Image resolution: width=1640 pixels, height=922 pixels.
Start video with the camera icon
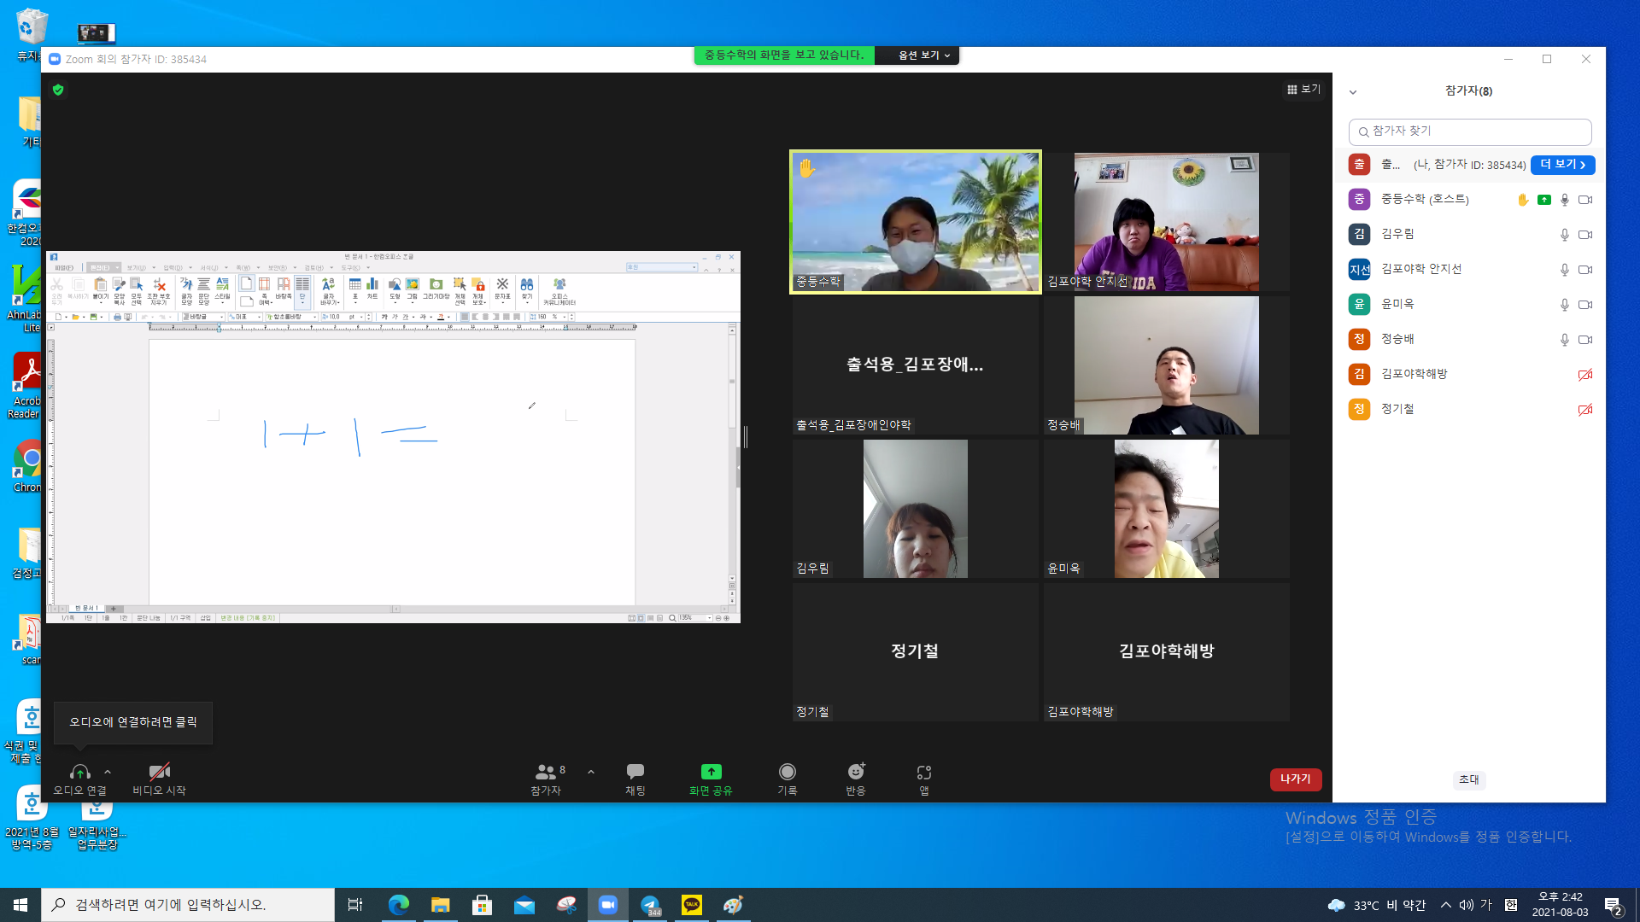click(x=160, y=772)
